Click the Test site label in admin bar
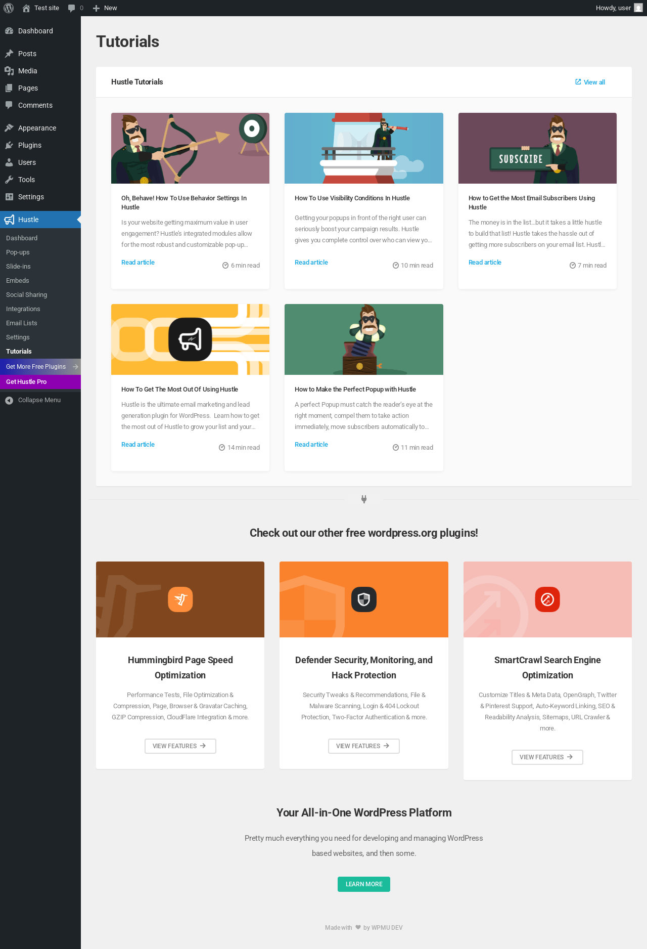Image resolution: width=647 pixels, height=949 pixels. (x=47, y=8)
